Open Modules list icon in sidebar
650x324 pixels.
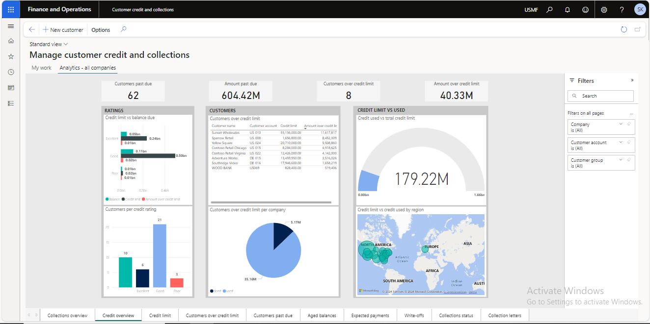pyautogui.click(x=11, y=103)
